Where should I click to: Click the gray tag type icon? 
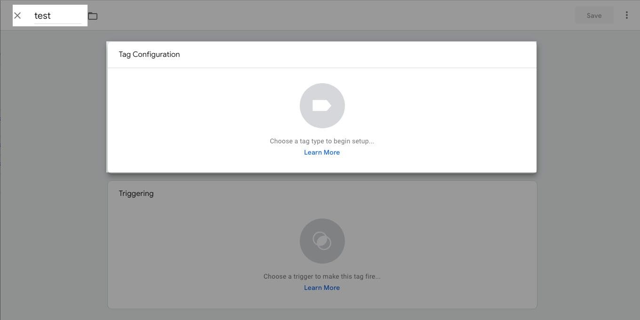point(322,106)
